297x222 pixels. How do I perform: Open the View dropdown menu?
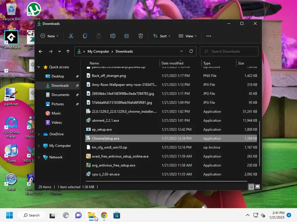click(x=188, y=36)
